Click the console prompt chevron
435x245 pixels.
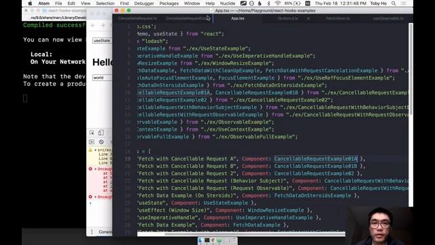click(x=90, y=203)
